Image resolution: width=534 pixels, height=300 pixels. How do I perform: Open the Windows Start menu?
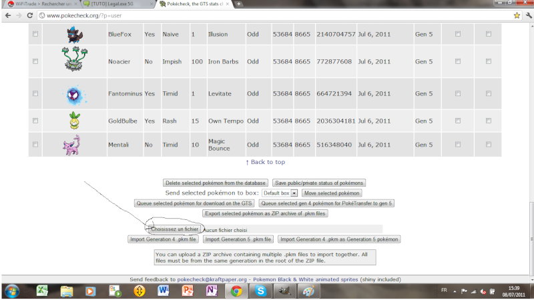[x=12, y=291]
